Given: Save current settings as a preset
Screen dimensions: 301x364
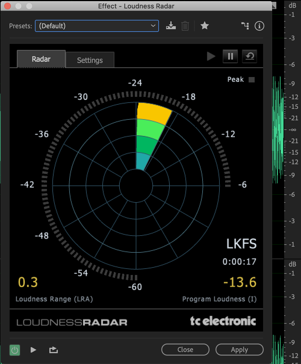Looking at the screenshot, I should 171,26.
